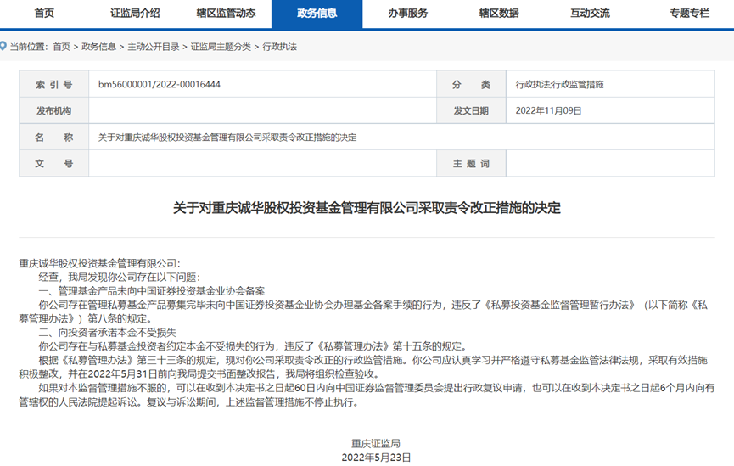Click the 分类 label cell

tap(471, 84)
